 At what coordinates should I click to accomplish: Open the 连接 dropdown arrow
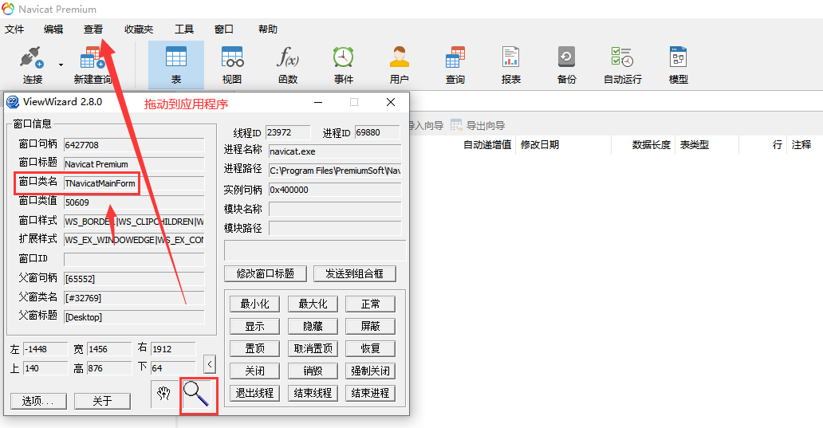[61, 65]
